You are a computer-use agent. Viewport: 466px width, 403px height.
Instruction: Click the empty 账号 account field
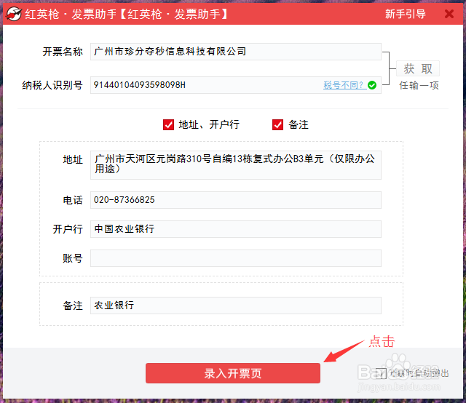[x=236, y=258]
